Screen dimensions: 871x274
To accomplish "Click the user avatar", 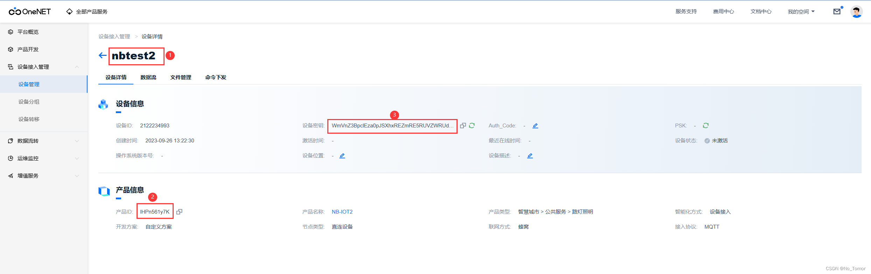I will tap(857, 12).
